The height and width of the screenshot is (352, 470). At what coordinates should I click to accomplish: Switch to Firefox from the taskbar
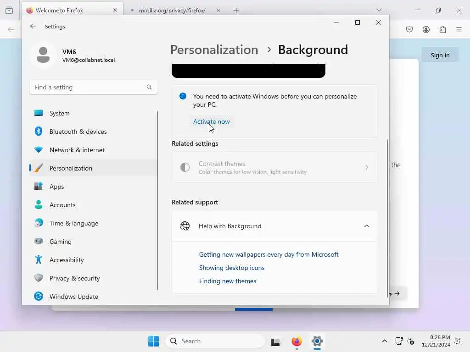297,341
